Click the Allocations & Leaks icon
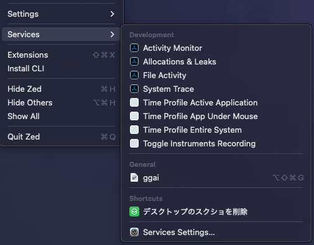The image size is (314, 245). [134, 61]
